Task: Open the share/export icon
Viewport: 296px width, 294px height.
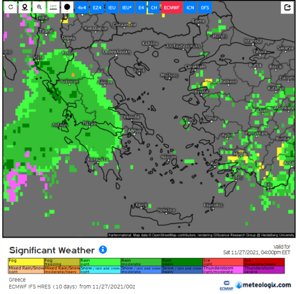Action: point(287,7)
